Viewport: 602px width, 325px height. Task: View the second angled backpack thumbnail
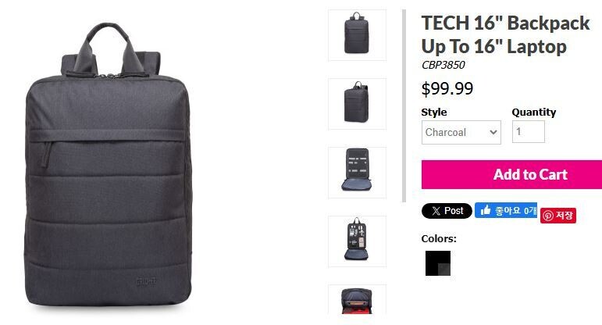(357, 104)
